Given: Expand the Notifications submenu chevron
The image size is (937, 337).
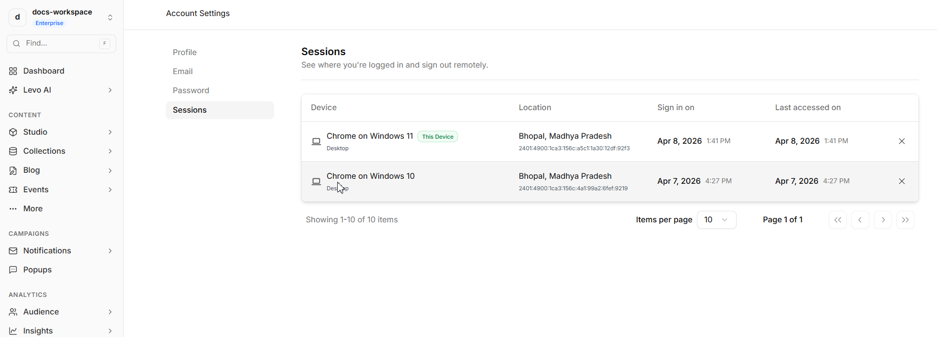Looking at the screenshot, I should pos(110,251).
